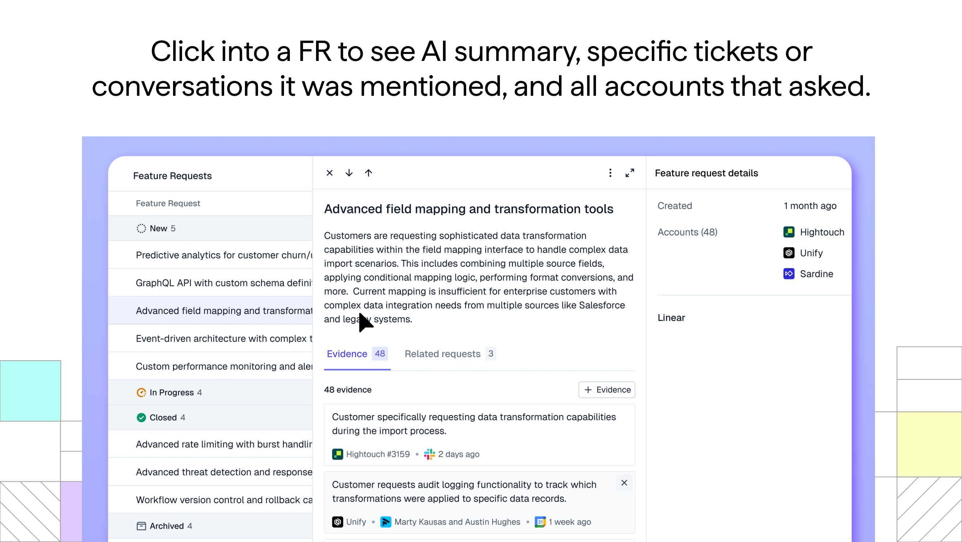Open the three-dot overflow menu
Viewport: 962px width, 542px height.
pos(610,173)
